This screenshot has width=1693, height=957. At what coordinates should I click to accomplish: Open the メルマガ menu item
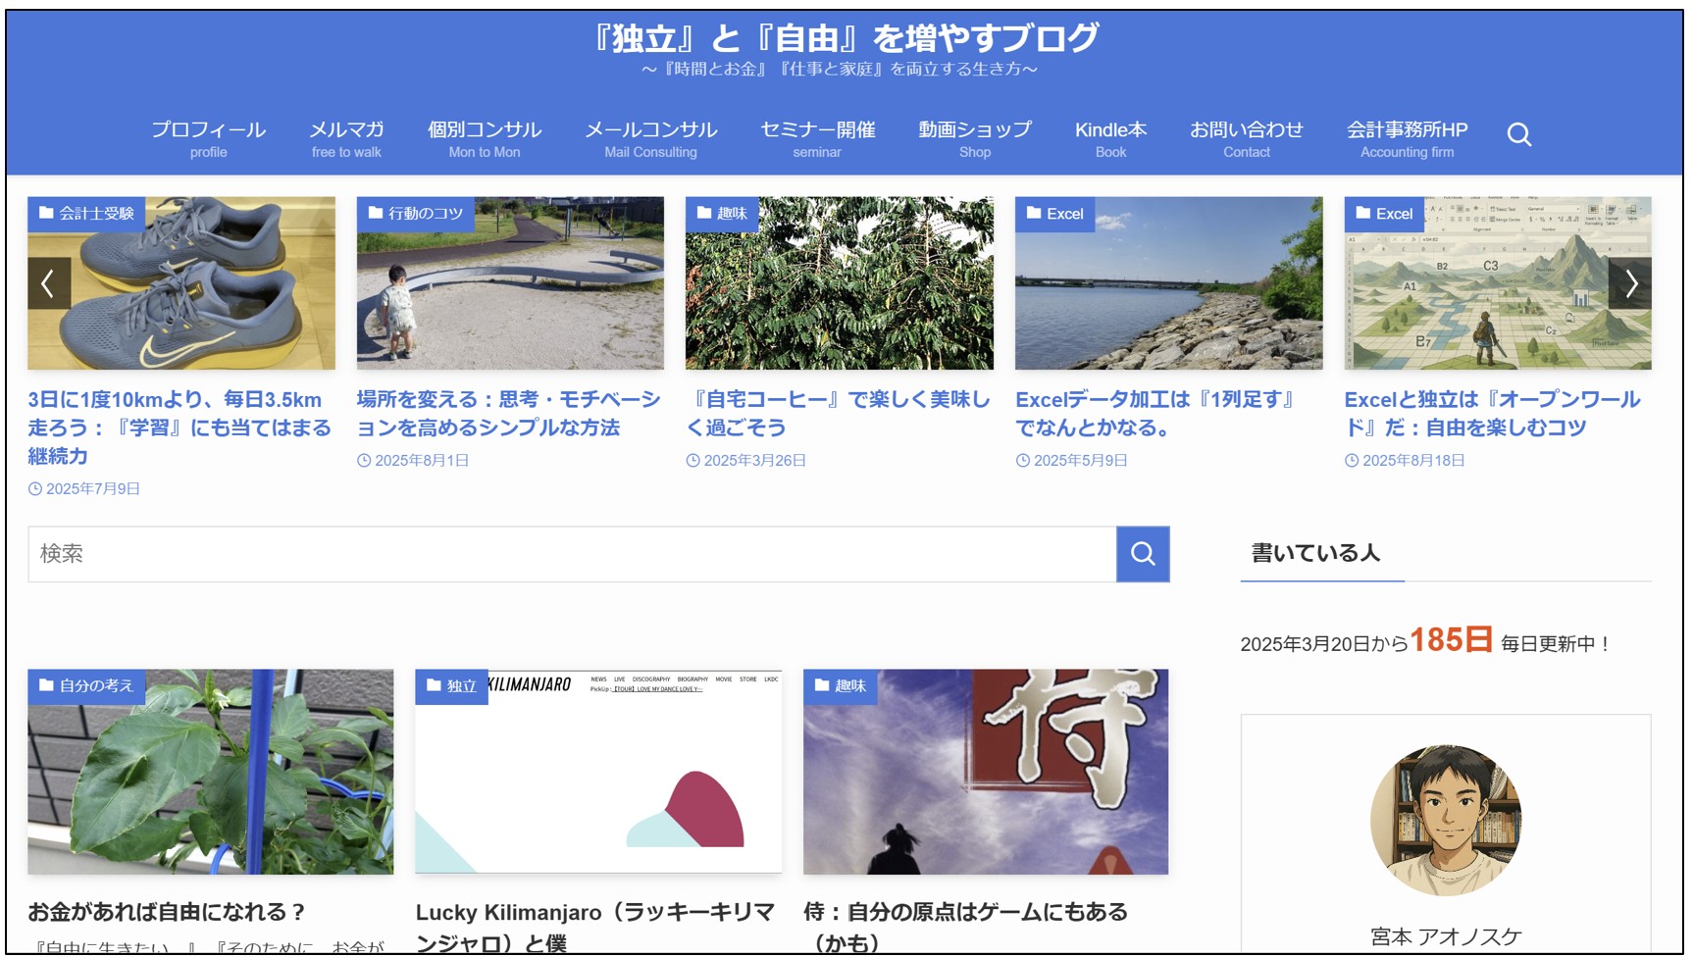coord(346,139)
